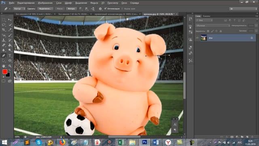
Task: Select the Lasso tool
Action: (x=4, y=25)
